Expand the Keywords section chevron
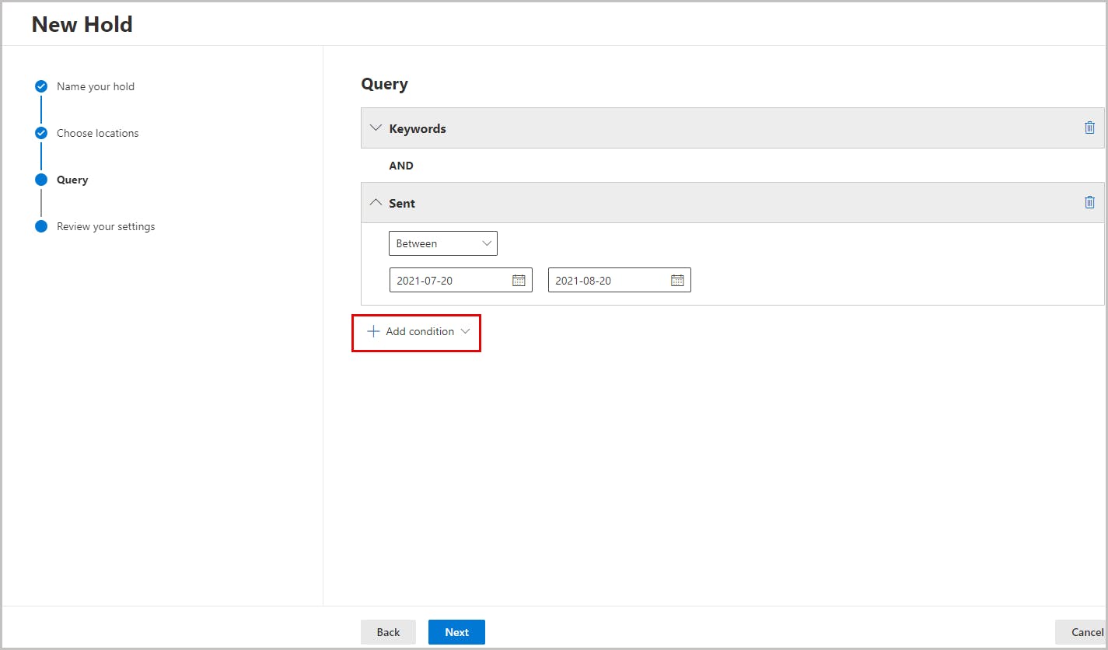 pos(376,128)
